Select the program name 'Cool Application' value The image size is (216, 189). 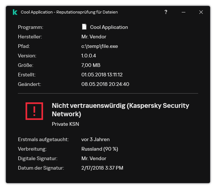[109, 27]
